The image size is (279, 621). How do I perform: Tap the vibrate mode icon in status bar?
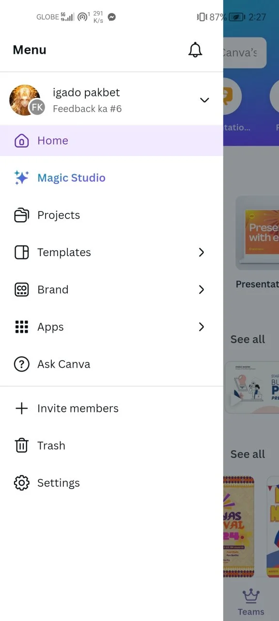pyautogui.click(x=201, y=17)
